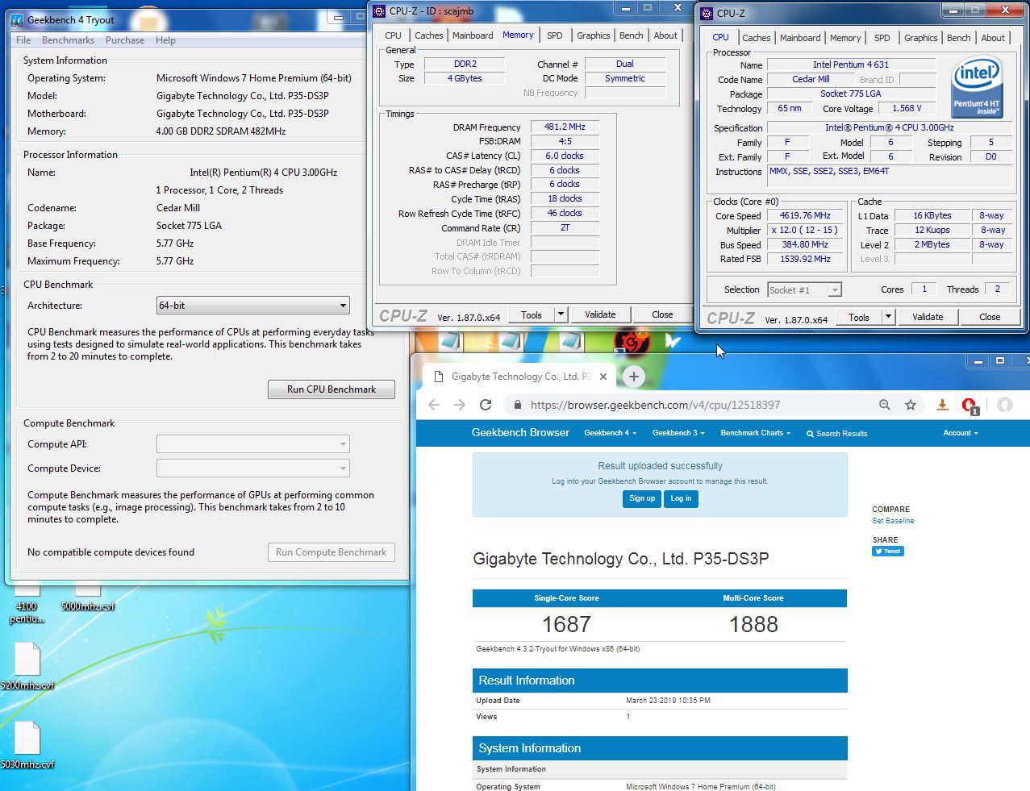Click Tools button in right CPU-Z window
Image resolution: width=1030 pixels, height=791 pixels.
point(859,317)
